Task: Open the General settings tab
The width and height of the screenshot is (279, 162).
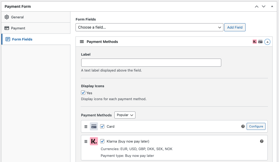Action: click(18, 17)
